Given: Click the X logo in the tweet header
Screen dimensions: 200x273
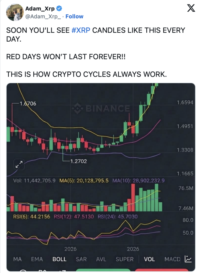Looking at the screenshot, I should (190, 9).
